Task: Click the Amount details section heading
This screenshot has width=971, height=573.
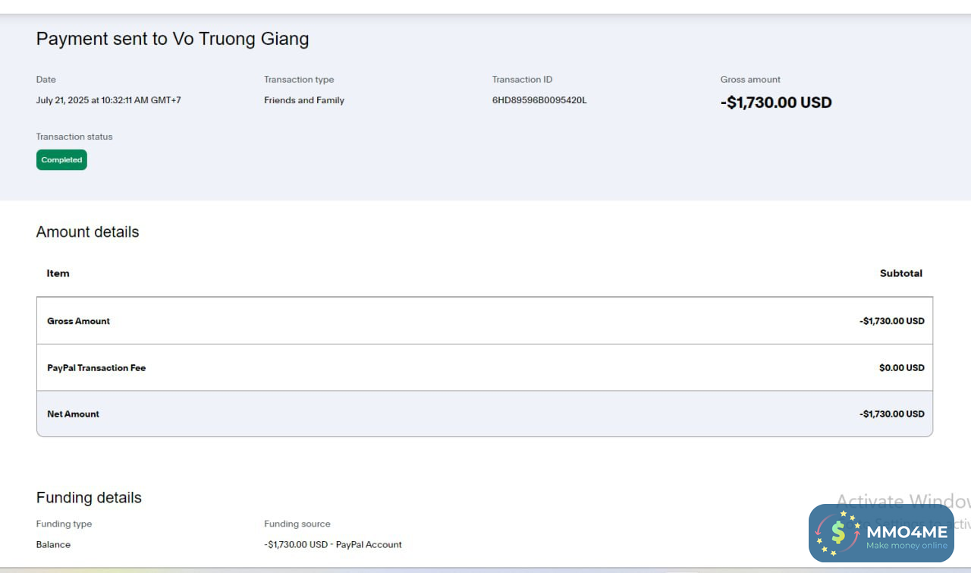Action: [x=87, y=232]
